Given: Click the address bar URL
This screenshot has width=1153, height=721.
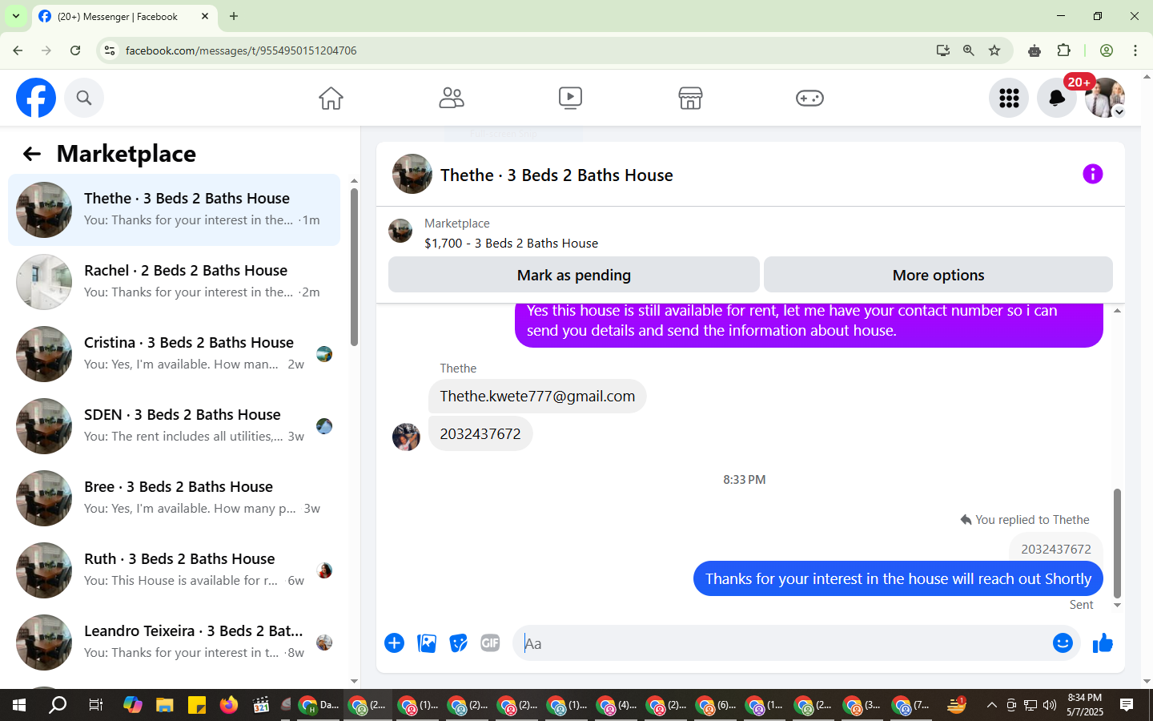Looking at the screenshot, I should point(241,50).
